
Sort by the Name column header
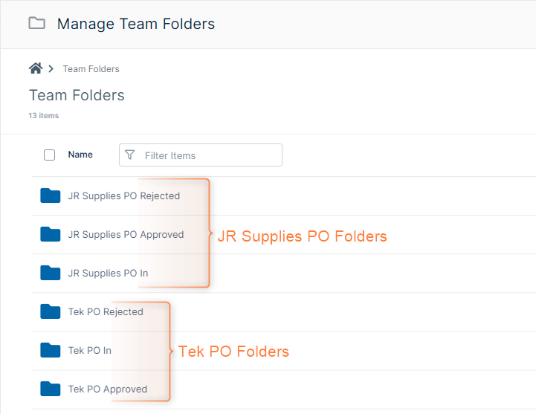pyautogui.click(x=80, y=155)
